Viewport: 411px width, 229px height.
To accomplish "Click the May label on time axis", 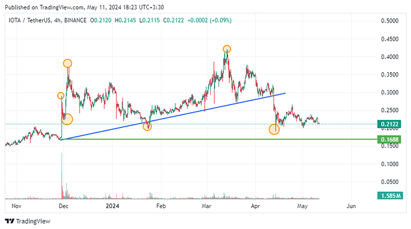I will (x=302, y=206).
